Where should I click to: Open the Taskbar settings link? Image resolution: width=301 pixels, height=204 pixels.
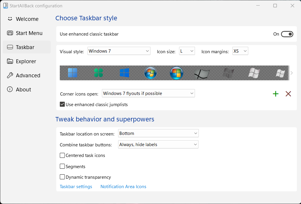[76, 187]
